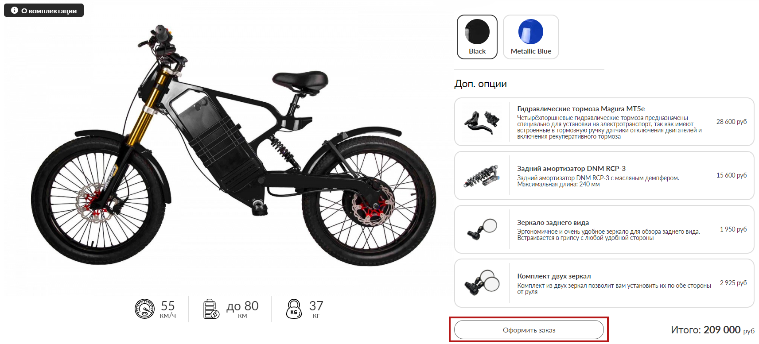
Task: Click the two mirrors set image
Action: coord(482,283)
